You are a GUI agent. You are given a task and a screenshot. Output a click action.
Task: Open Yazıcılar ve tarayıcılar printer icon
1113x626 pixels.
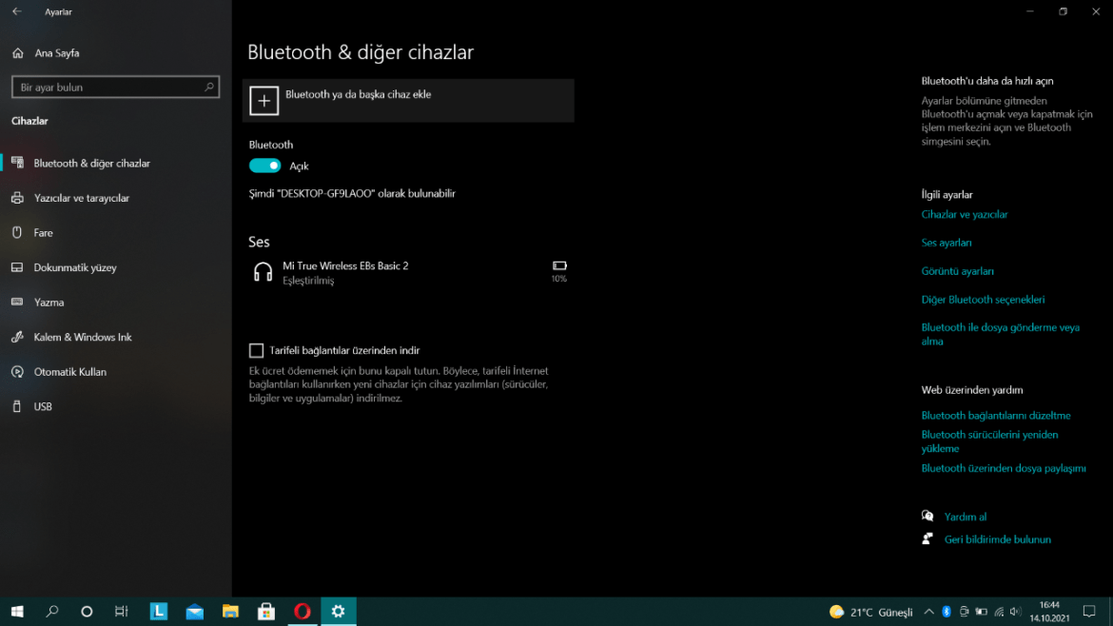click(x=17, y=198)
